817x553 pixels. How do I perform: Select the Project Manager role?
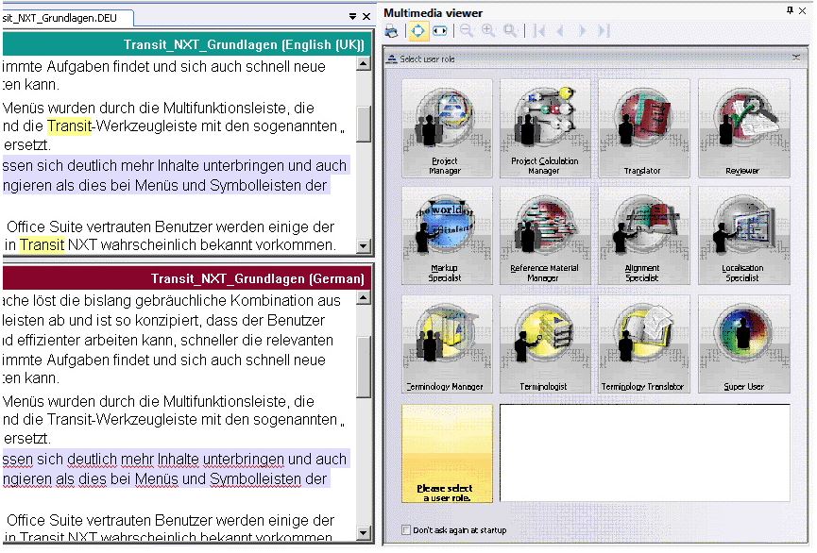[447, 128]
